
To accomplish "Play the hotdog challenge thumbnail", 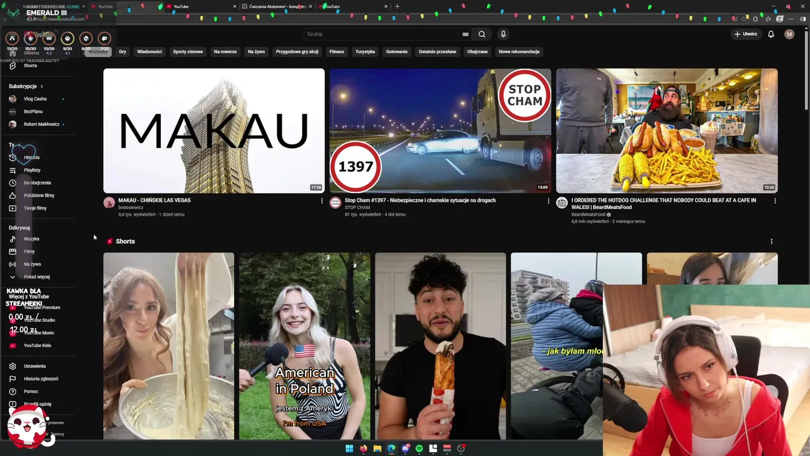I will click(x=667, y=130).
